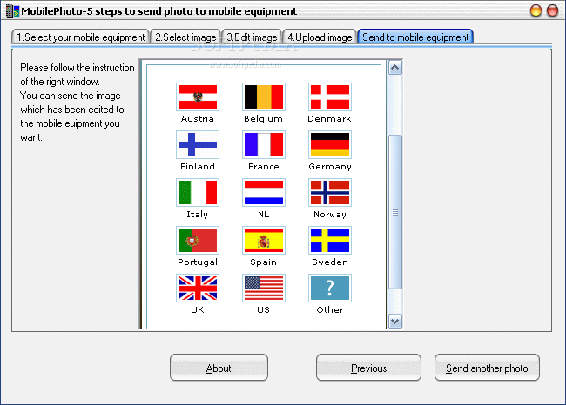Image resolution: width=566 pixels, height=405 pixels.
Task: Select the Italy flag icon
Action: click(x=198, y=193)
